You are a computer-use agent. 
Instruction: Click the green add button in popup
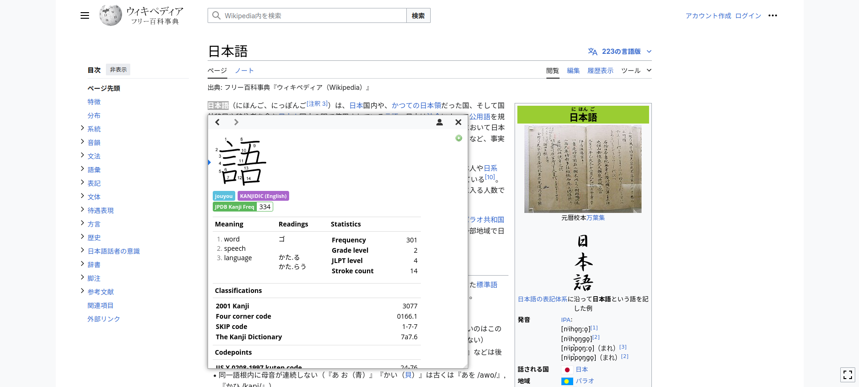point(459,138)
